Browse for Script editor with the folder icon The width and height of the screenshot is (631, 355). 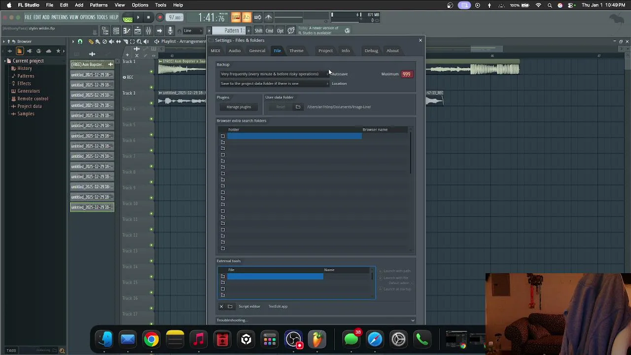coord(230,307)
